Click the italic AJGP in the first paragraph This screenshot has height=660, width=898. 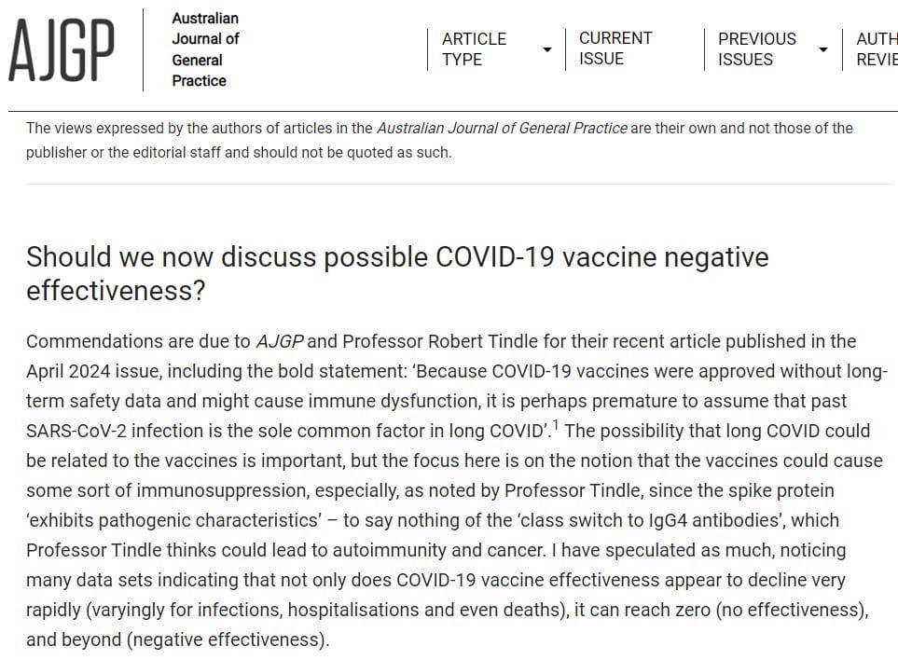click(x=280, y=341)
